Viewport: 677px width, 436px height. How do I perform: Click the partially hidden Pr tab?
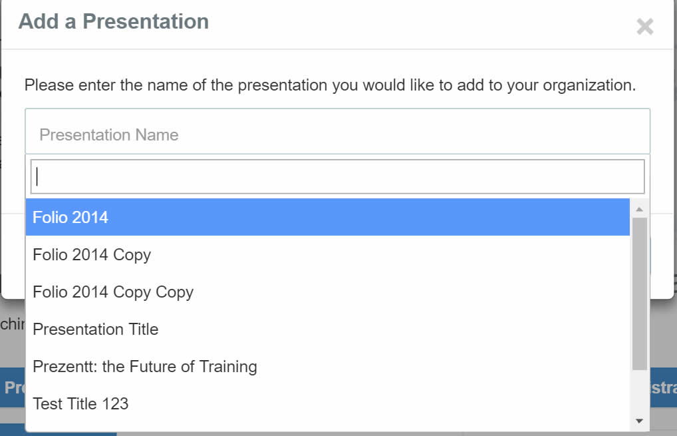[13, 387]
